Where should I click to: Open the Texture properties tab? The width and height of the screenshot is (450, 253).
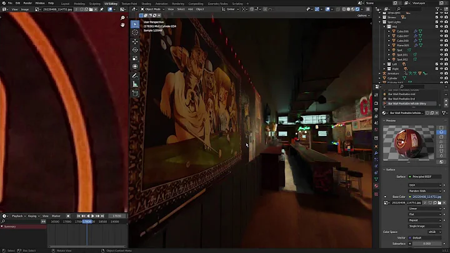click(x=376, y=194)
